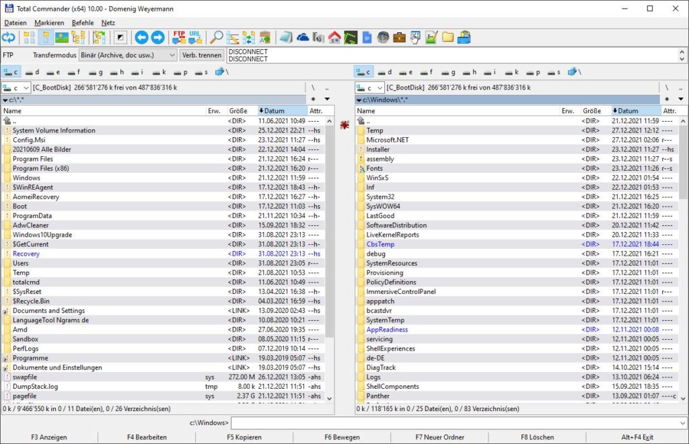
Task: Click the blue document toolbar icon
Action: coord(367,38)
